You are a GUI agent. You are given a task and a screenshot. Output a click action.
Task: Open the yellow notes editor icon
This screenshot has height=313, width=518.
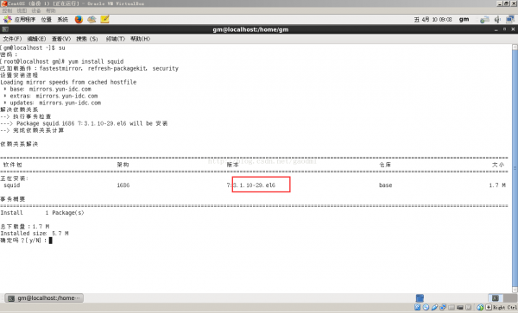click(104, 20)
